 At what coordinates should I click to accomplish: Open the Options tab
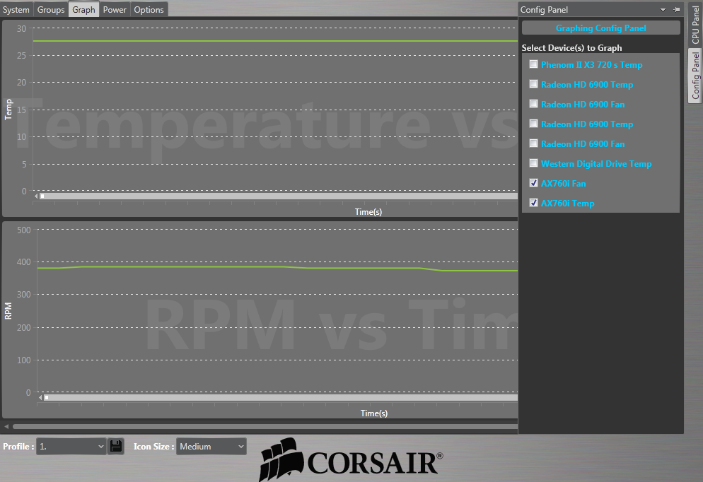pos(149,9)
